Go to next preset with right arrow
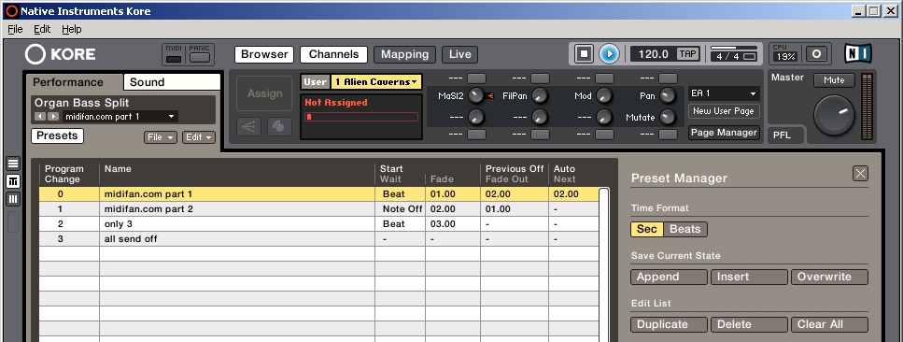Image resolution: width=903 pixels, height=342 pixels. pyautogui.click(x=53, y=117)
